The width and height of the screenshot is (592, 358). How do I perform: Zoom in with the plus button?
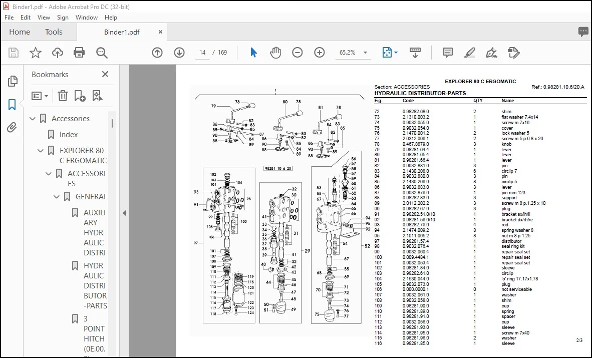[320, 53]
